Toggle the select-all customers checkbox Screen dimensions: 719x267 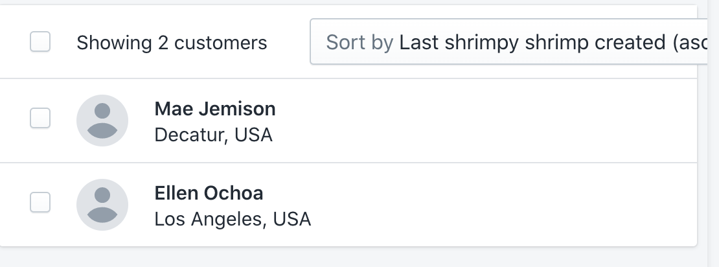(x=40, y=42)
